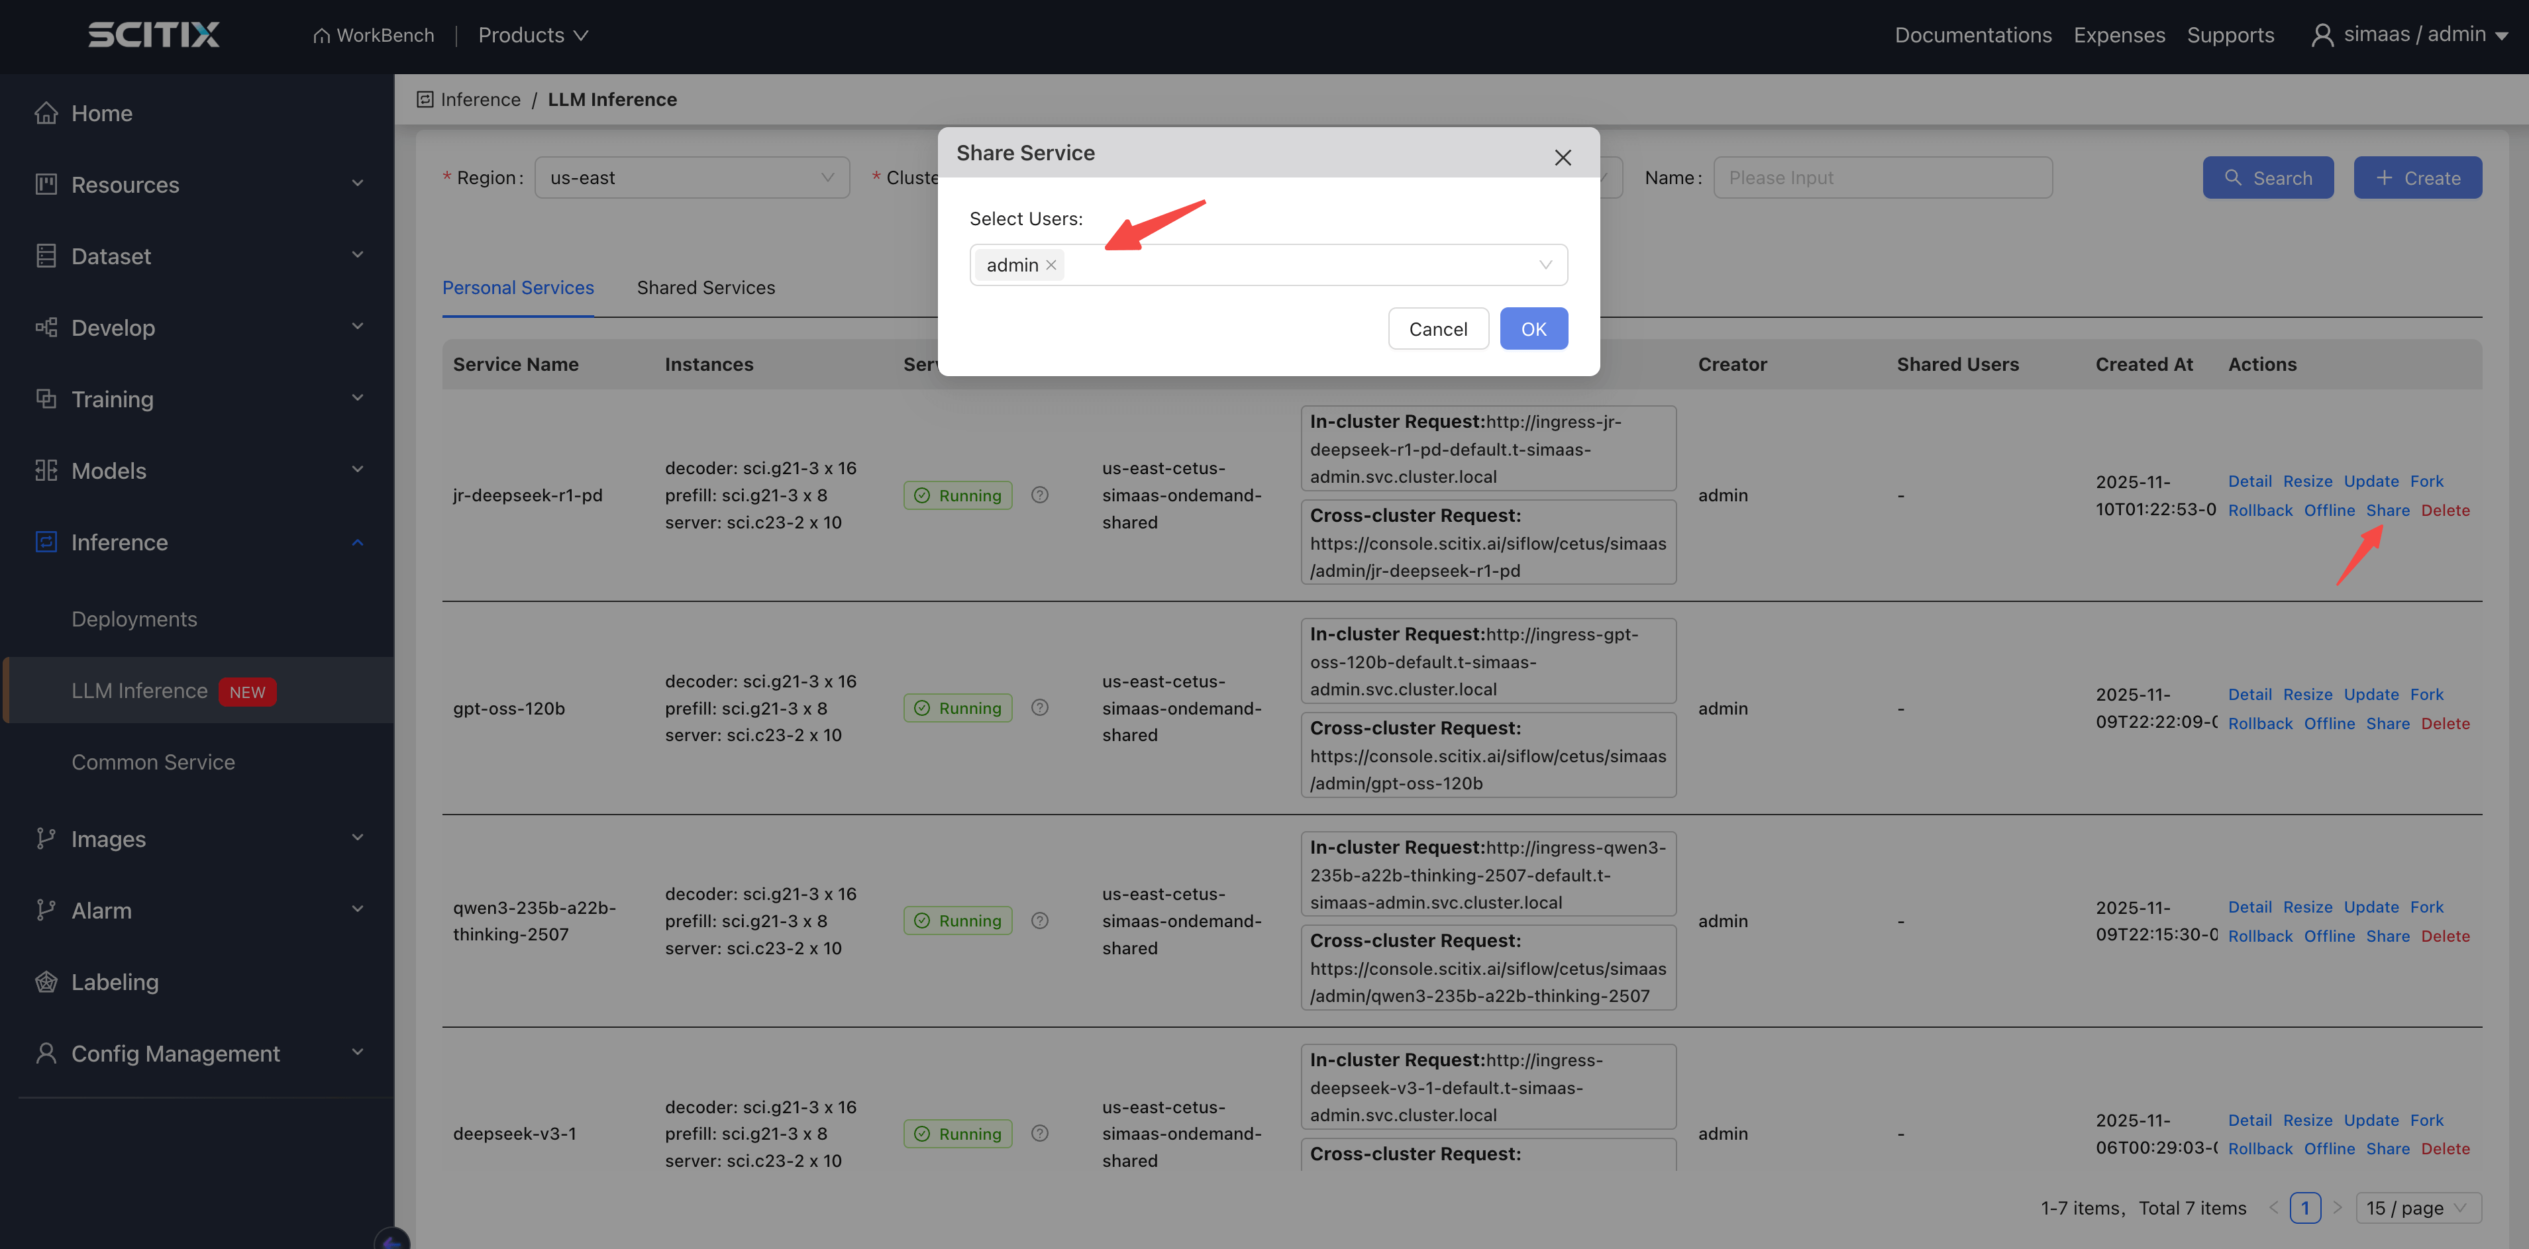
Task: Click Delete link for jr-deepseek-r1-pd
Action: coord(2446,511)
